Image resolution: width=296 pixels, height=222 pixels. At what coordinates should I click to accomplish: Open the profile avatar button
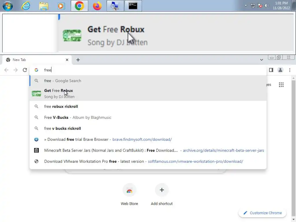[x=280, y=70]
